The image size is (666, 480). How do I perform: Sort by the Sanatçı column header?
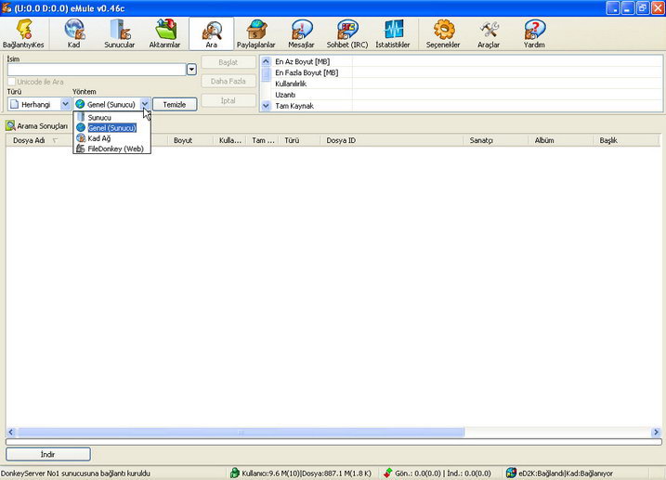tap(496, 140)
